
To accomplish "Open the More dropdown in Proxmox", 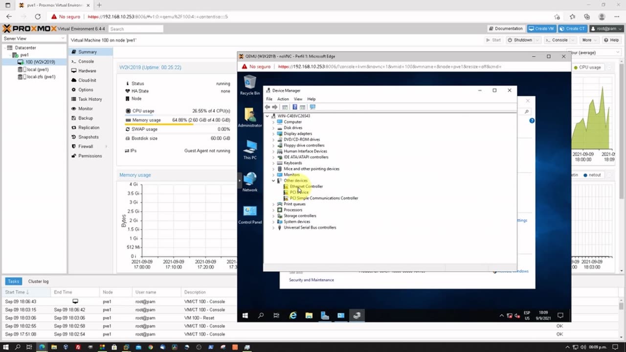I will coord(590,40).
